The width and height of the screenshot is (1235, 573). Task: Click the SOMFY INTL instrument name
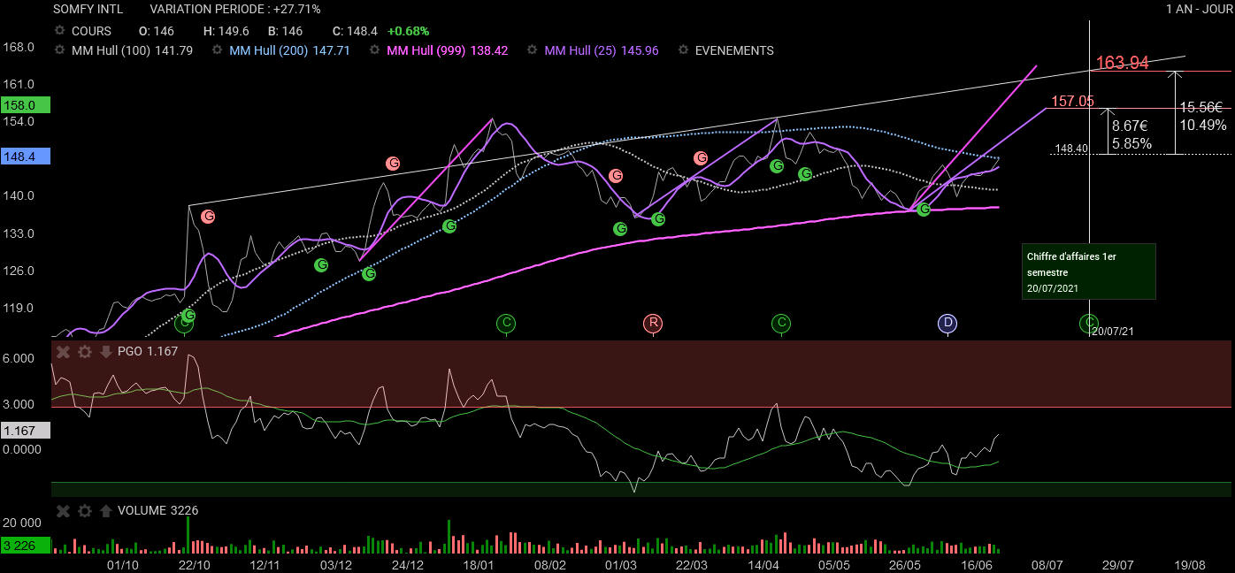(x=88, y=9)
